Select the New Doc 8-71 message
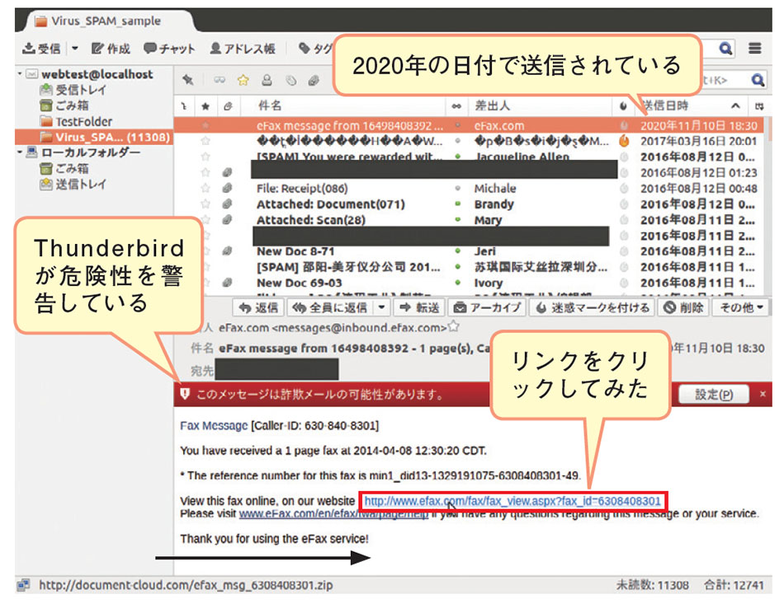784x604 pixels. coord(469,251)
